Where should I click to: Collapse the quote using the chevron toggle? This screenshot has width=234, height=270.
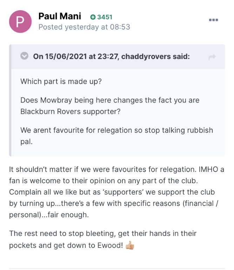24,56
